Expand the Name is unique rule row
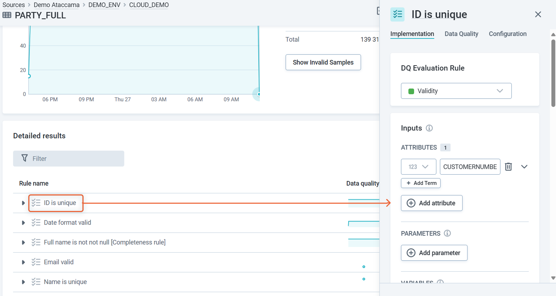The height and width of the screenshot is (296, 556). point(23,282)
